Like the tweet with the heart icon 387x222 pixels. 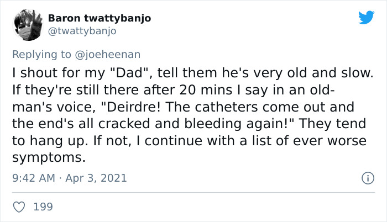tap(19, 207)
